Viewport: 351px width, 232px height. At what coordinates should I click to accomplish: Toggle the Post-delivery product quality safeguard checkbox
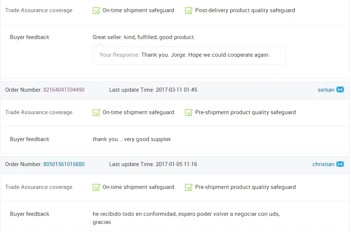pyautogui.click(x=189, y=10)
